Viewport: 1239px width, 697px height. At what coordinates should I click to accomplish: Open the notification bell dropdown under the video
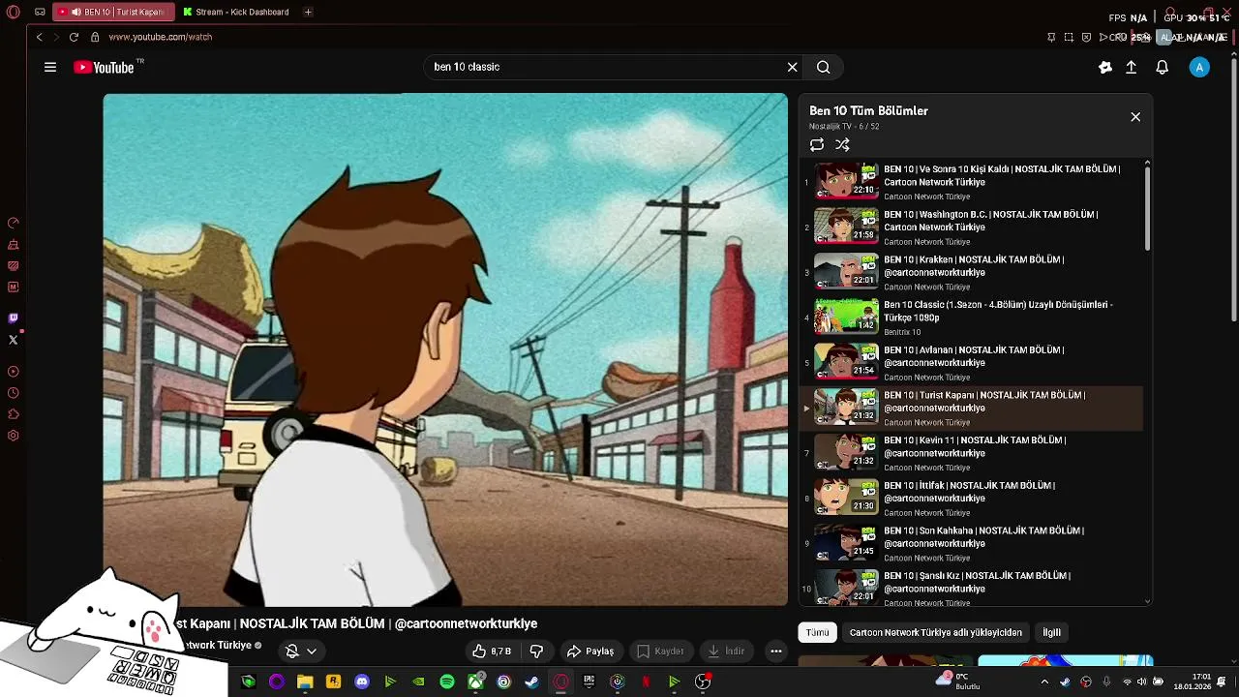301,651
